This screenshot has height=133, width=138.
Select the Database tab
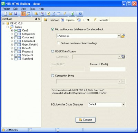click(51, 20)
